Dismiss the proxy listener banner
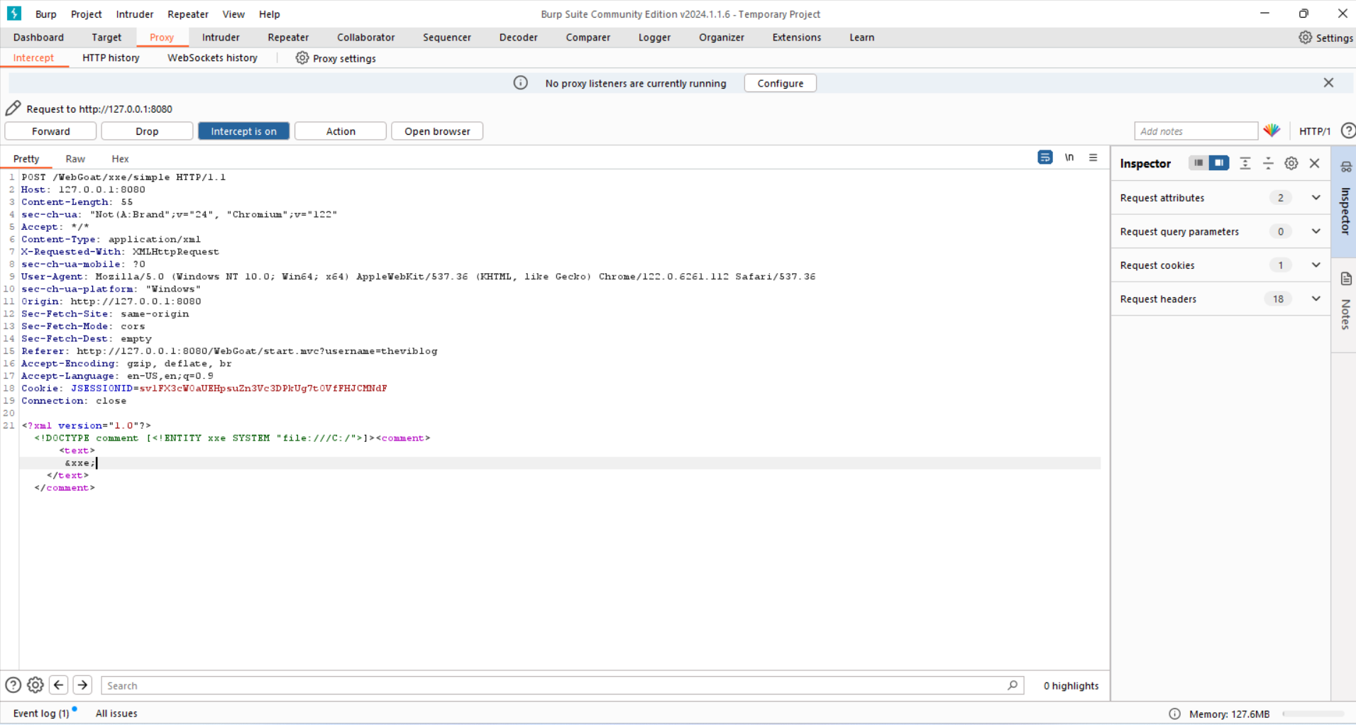The image size is (1356, 725). point(1328,83)
